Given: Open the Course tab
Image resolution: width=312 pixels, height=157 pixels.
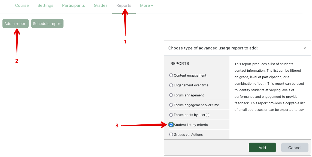Looking at the screenshot, I should pyautogui.click(x=22, y=5).
